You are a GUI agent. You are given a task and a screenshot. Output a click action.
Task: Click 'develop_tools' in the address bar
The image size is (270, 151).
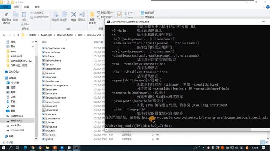(65, 35)
